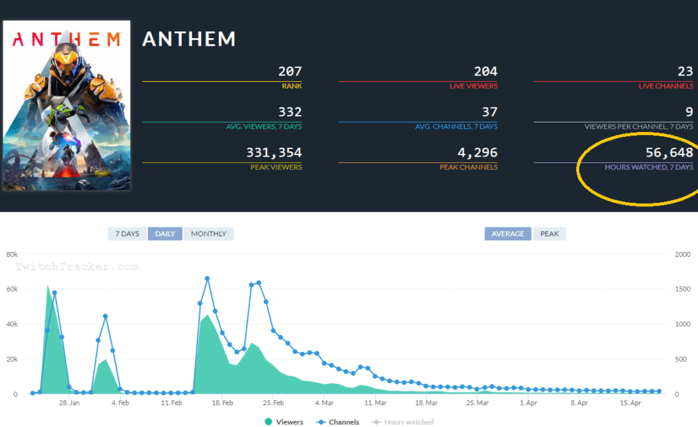Click the 40k left axis label
Image resolution: width=698 pixels, height=427 pixels.
[x=12, y=323]
